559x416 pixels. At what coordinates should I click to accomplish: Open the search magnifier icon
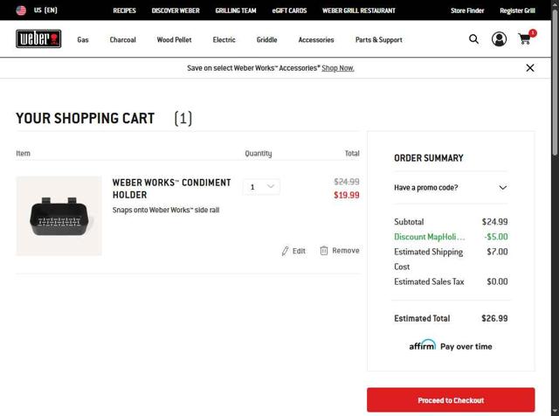coord(473,39)
